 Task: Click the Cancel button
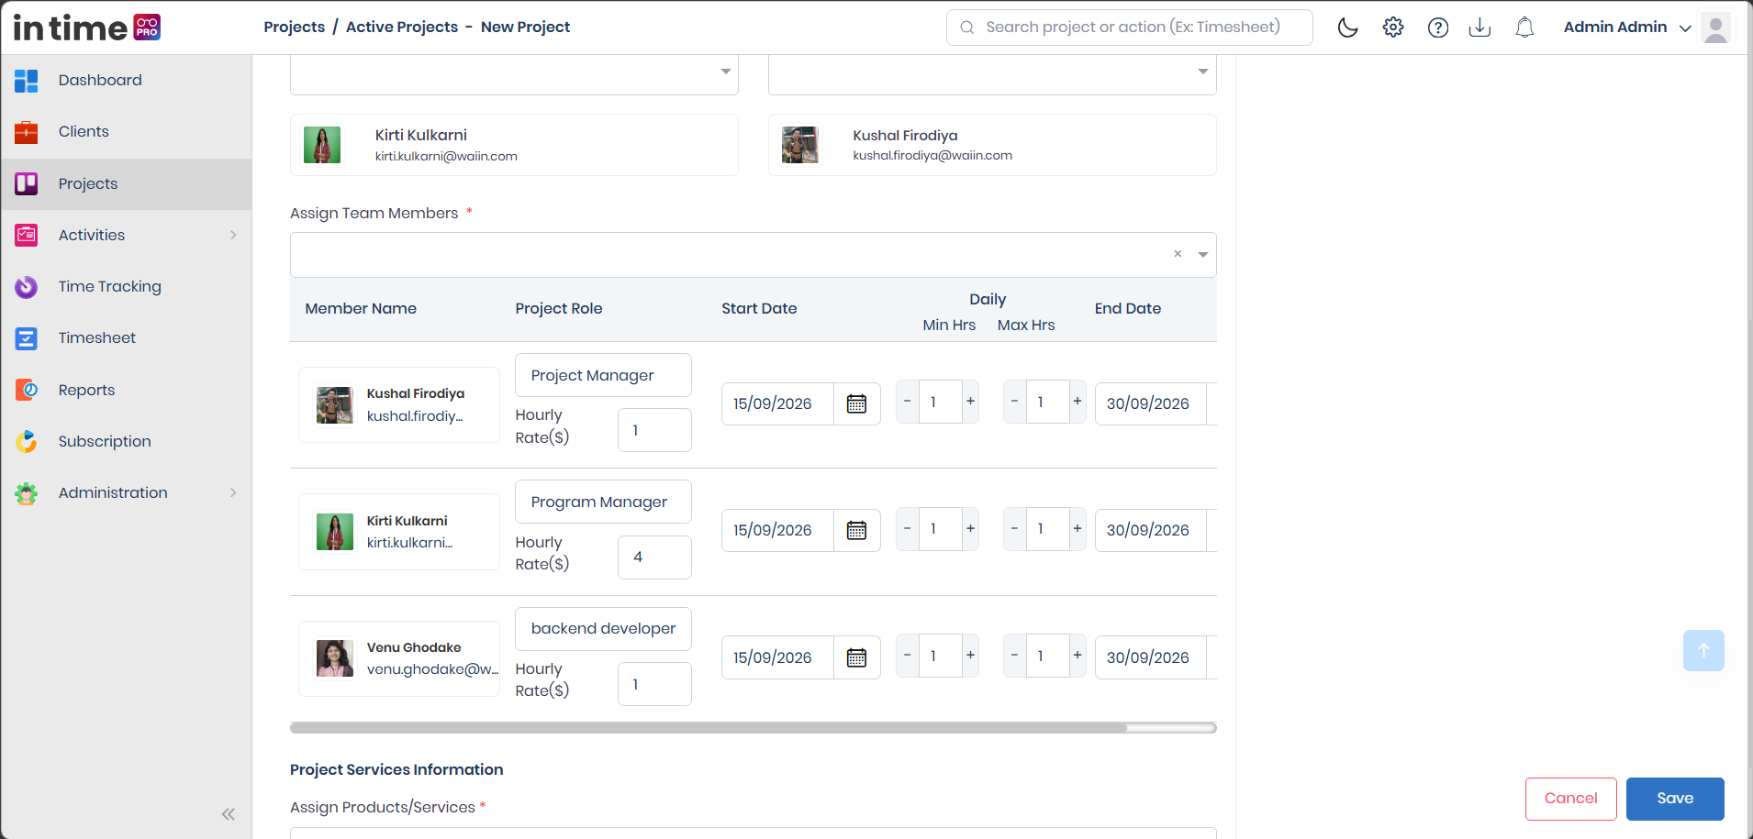pyautogui.click(x=1570, y=799)
